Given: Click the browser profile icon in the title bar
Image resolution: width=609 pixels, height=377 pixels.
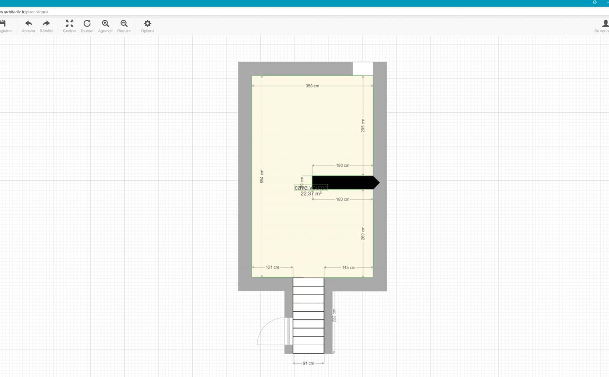Looking at the screenshot, I should (x=595, y=2).
